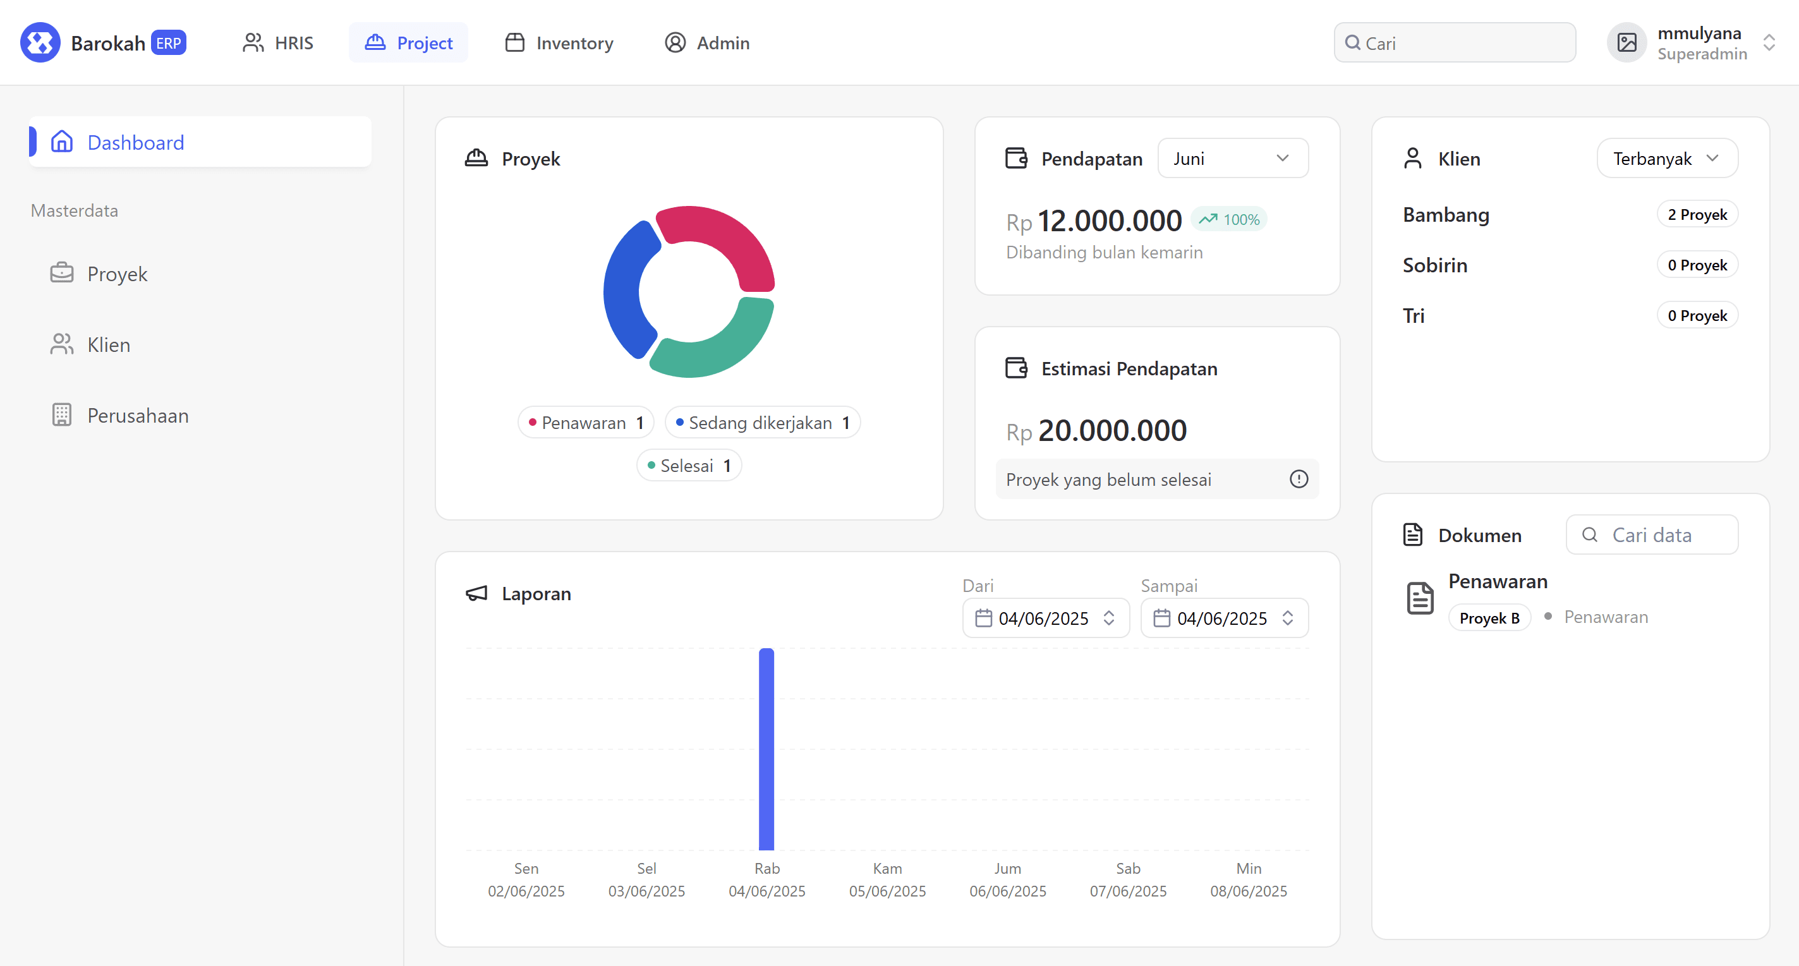Click the top Cari search field
Screen dimensions: 1799x966
pos(1455,42)
